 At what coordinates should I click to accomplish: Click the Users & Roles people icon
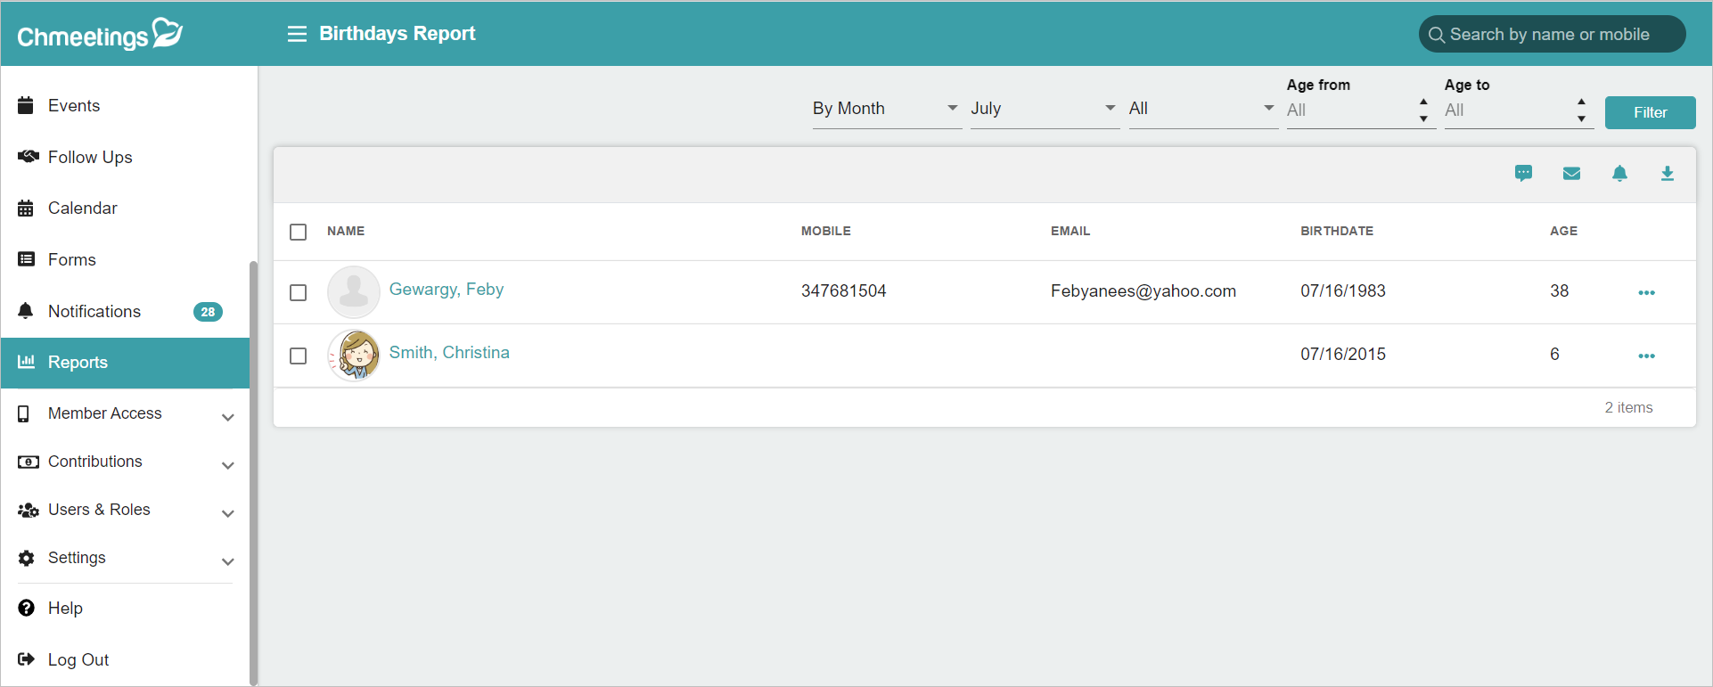coord(28,510)
